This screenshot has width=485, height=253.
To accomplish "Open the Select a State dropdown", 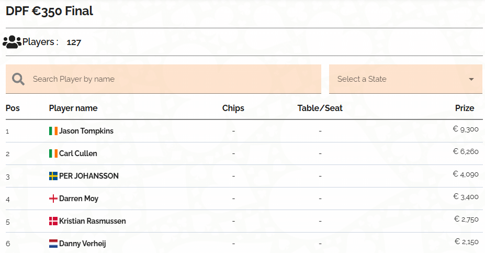I will pos(405,79).
